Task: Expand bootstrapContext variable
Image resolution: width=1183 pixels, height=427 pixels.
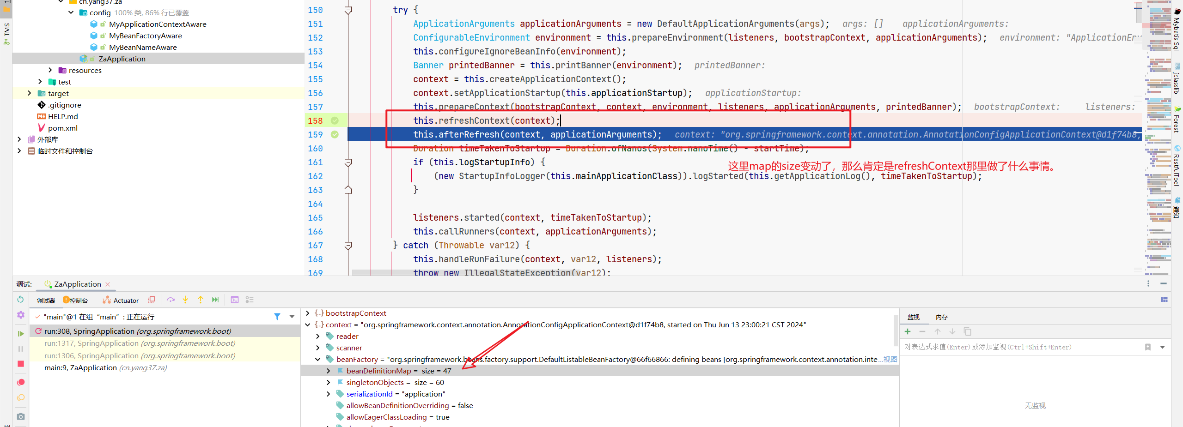Action: [308, 313]
